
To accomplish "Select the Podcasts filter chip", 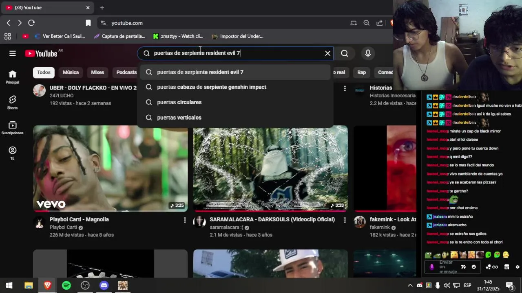I will [x=126, y=72].
